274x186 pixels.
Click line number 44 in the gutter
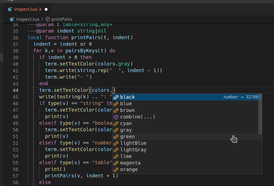click(15, 90)
